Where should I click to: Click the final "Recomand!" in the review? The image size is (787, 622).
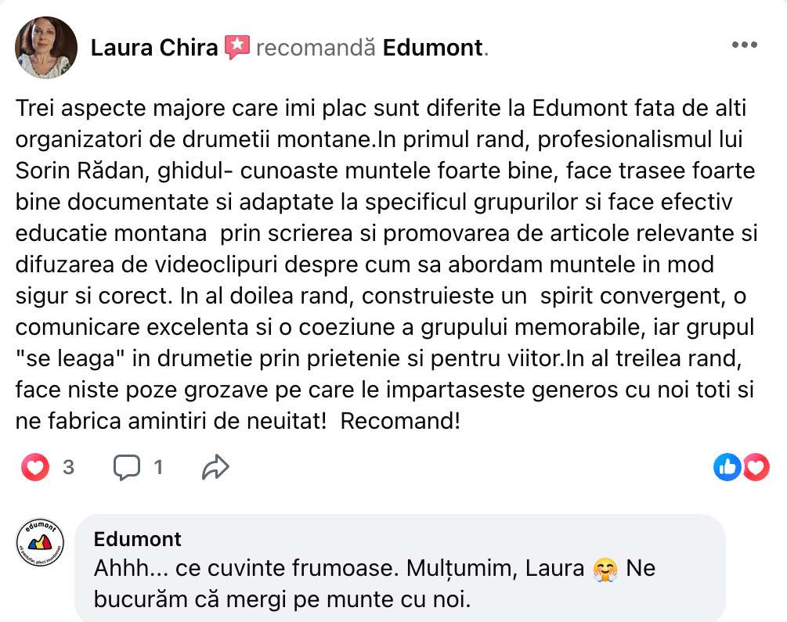[401, 422]
